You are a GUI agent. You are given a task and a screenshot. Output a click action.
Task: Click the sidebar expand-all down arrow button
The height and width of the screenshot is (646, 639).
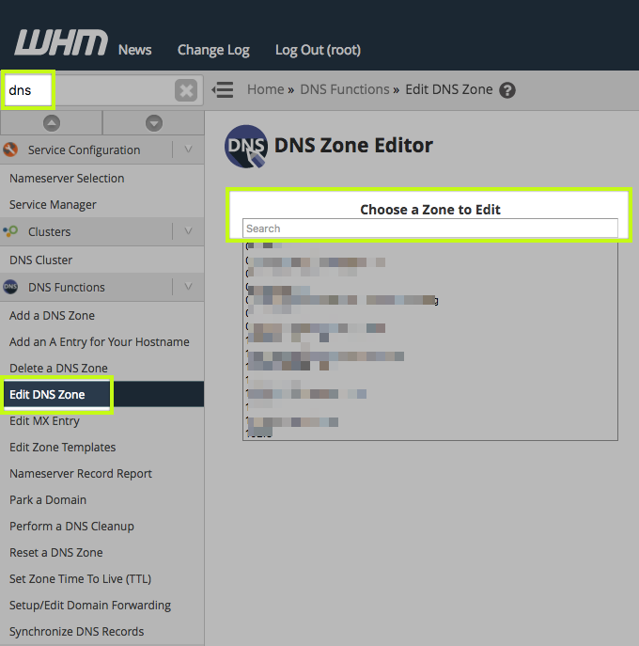pos(154,123)
